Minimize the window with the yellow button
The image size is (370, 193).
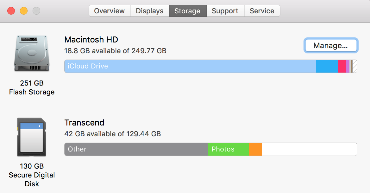(x=24, y=11)
